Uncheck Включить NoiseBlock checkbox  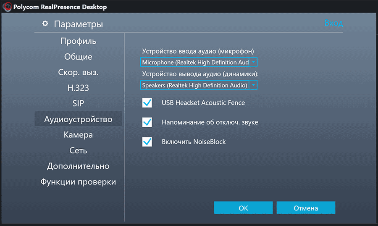tap(147, 142)
